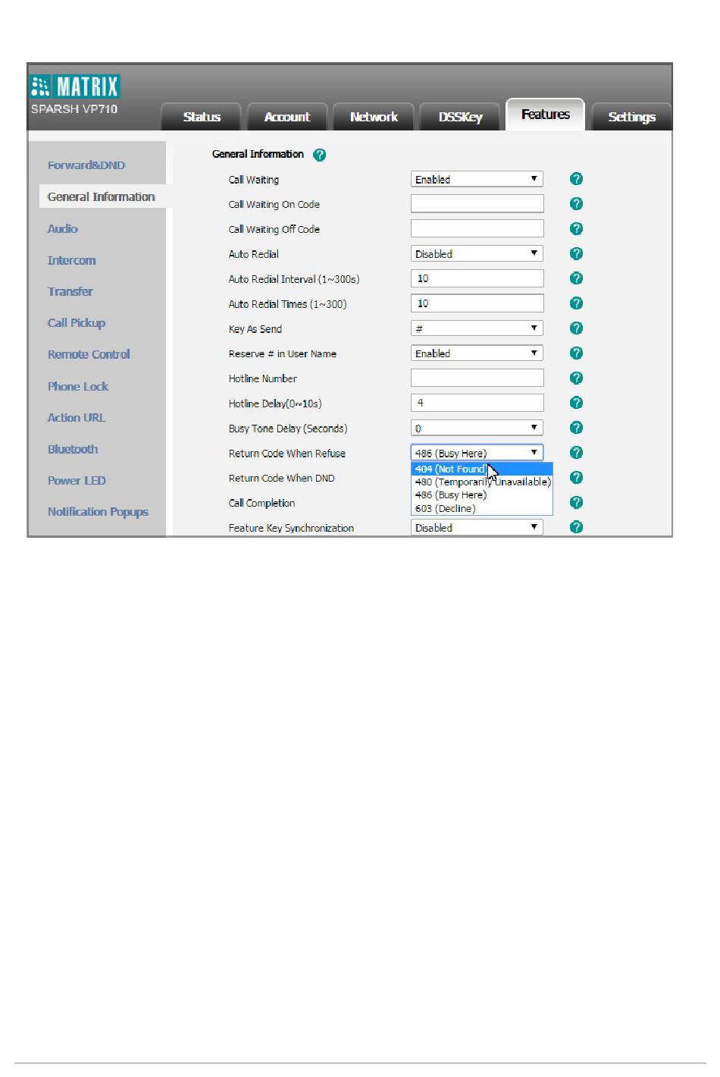Click help icon for Hotline Number
Viewport: 720px width, 1077px height.
click(576, 378)
